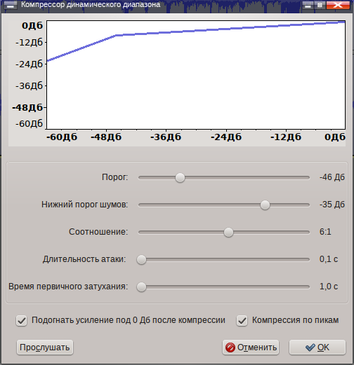Click the Длительность атаки slider handle
The width and height of the screenshot is (354, 365).
[x=141, y=260]
